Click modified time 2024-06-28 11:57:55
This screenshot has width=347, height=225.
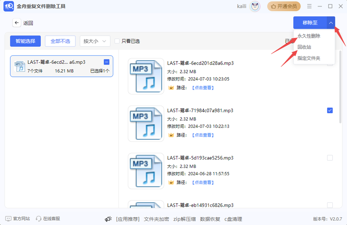[x=209, y=174]
